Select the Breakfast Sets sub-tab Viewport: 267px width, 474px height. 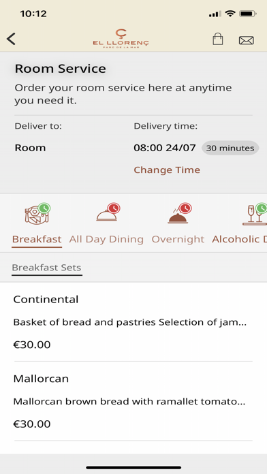pos(46,268)
